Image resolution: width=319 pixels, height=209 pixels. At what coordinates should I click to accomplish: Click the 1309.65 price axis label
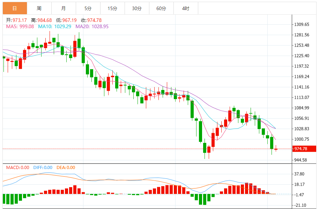point(302,25)
